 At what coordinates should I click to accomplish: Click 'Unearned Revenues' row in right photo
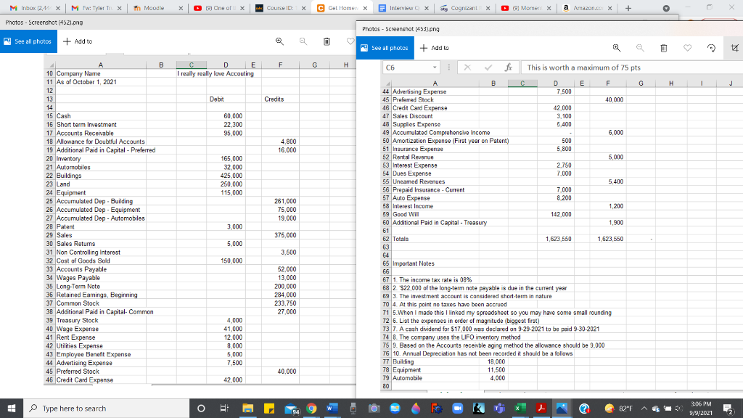coord(419,181)
